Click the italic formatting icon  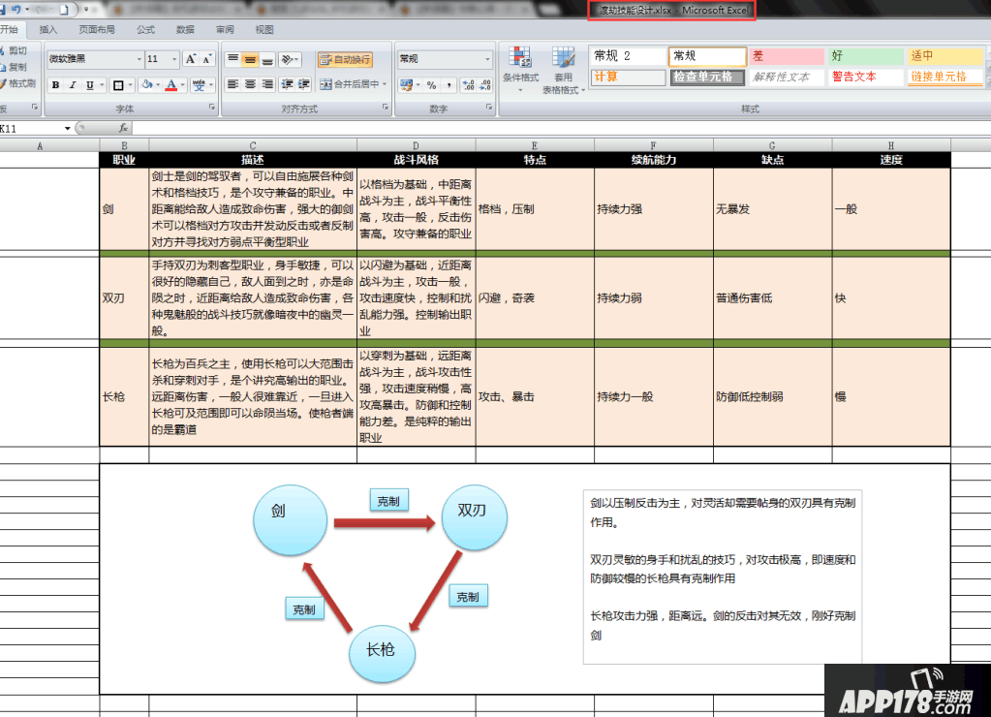coord(73,85)
